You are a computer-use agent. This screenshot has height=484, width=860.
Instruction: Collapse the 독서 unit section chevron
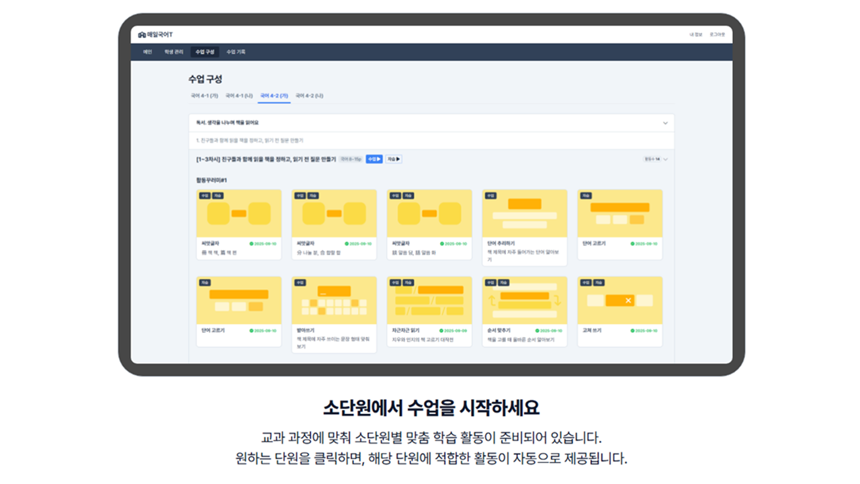[665, 123]
